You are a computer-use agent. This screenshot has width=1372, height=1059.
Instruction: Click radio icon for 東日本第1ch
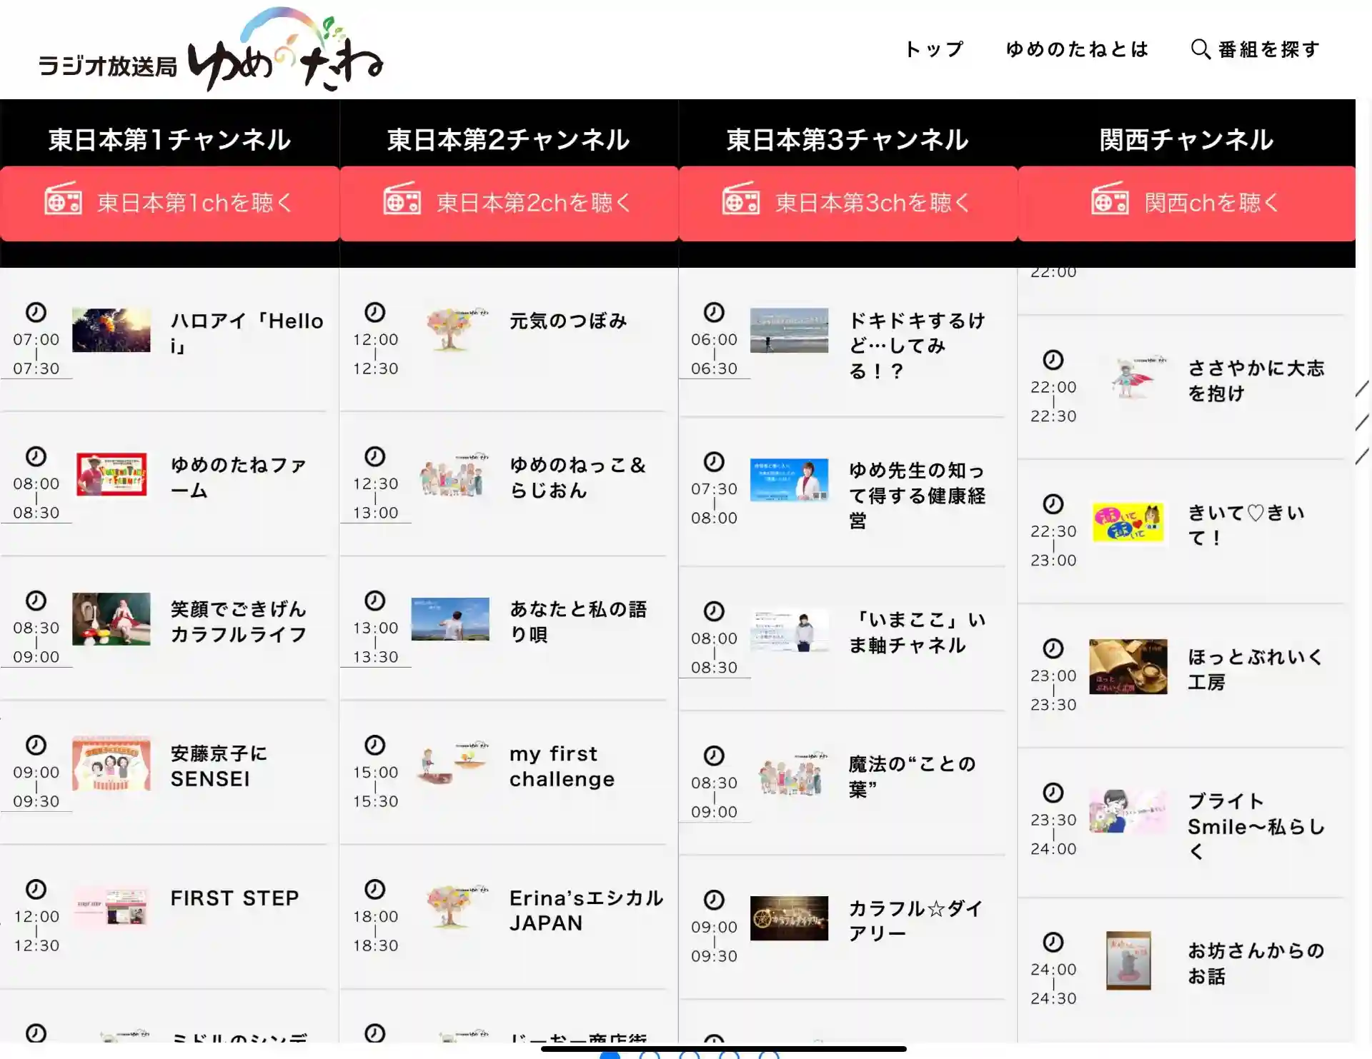(x=63, y=199)
